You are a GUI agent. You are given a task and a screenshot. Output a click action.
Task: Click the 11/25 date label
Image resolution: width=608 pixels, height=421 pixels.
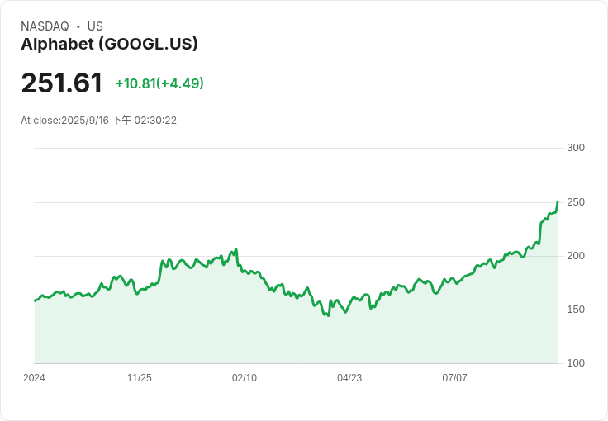point(140,377)
